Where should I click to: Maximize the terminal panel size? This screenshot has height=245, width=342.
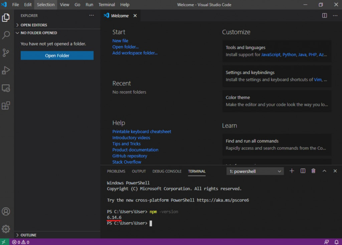click(x=324, y=171)
